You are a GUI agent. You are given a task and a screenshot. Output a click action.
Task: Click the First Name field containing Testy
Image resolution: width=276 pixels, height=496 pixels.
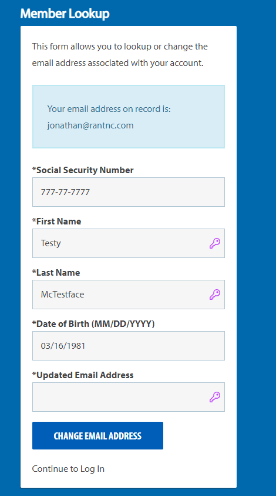pyautogui.click(x=129, y=243)
